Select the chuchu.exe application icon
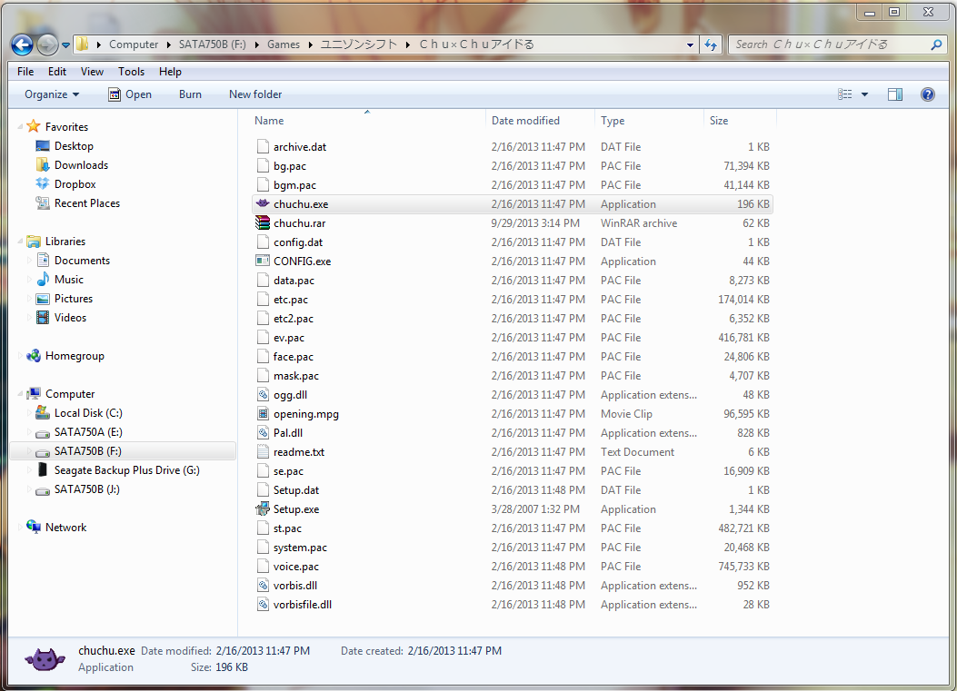957x691 pixels. [263, 203]
